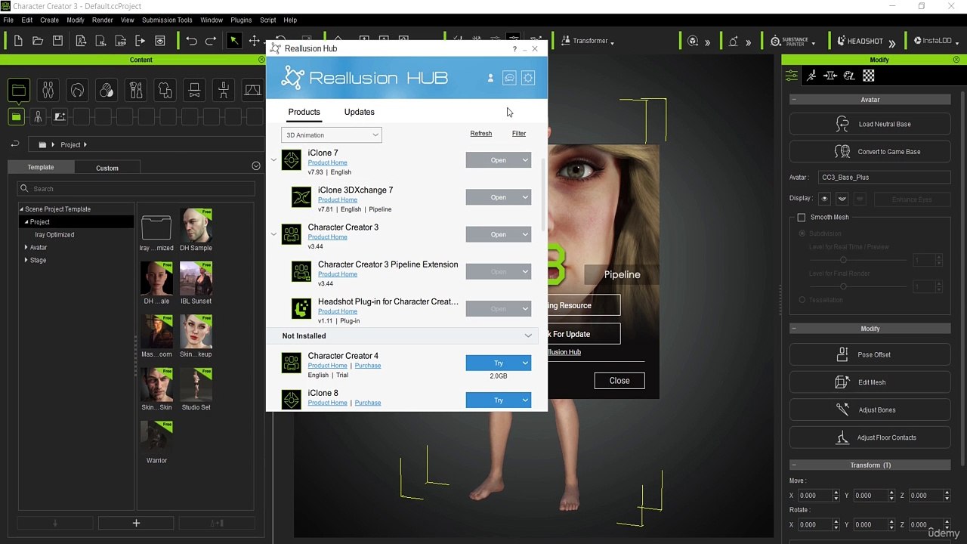967x544 pixels.
Task: Open the Purchase link for Character Creator 4
Action: (368, 366)
